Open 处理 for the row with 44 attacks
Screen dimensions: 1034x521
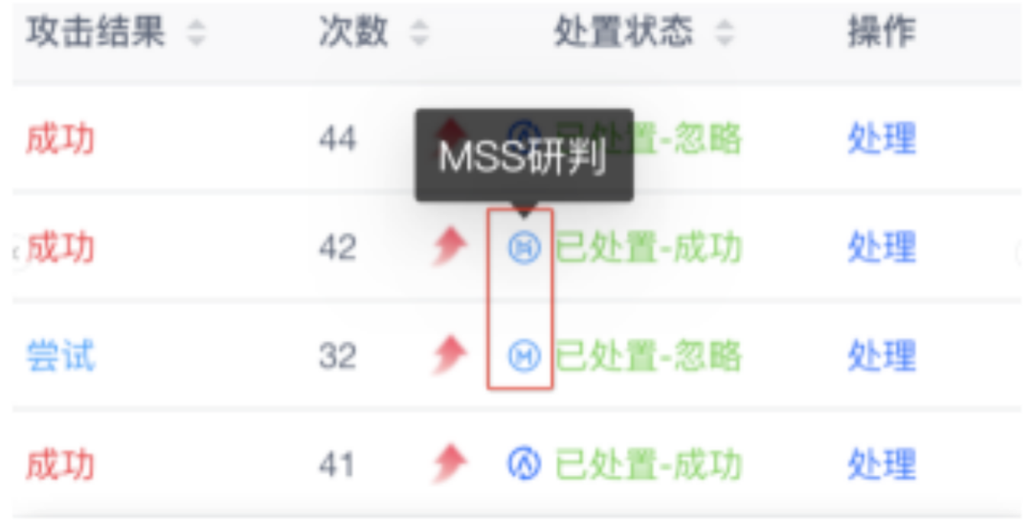coord(882,139)
